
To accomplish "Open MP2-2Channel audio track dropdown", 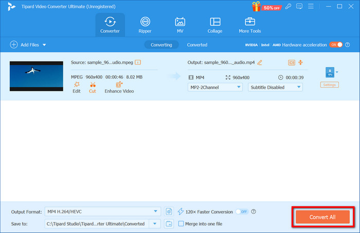I will [x=215, y=87].
